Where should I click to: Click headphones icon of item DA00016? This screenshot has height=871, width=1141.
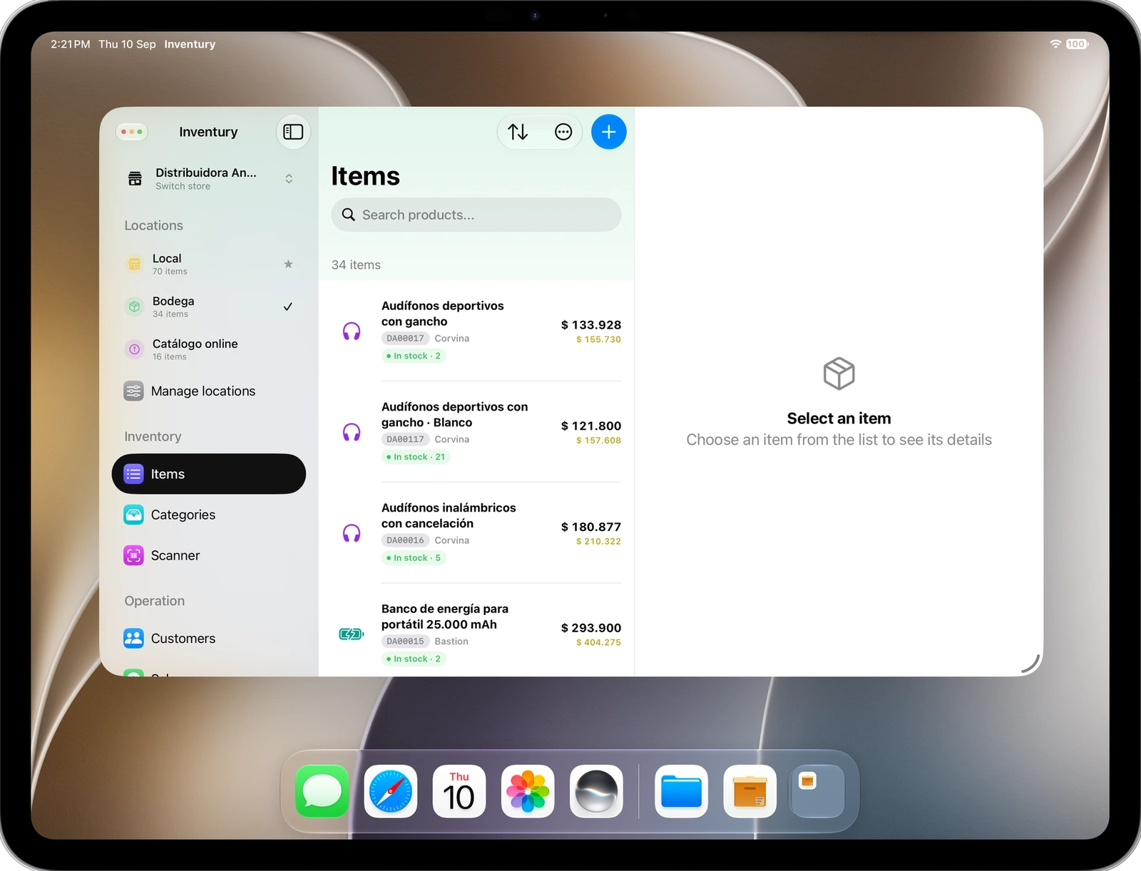pyautogui.click(x=352, y=534)
